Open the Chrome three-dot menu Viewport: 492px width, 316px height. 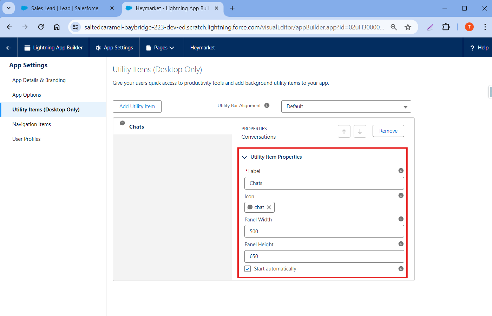click(485, 27)
